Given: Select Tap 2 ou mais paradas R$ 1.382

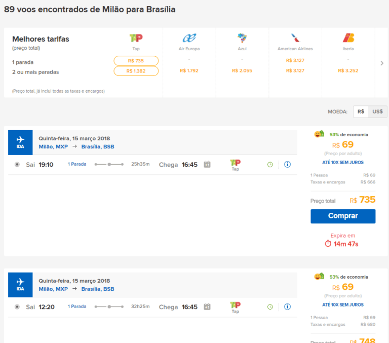Looking at the screenshot, I should (x=136, y=71).
